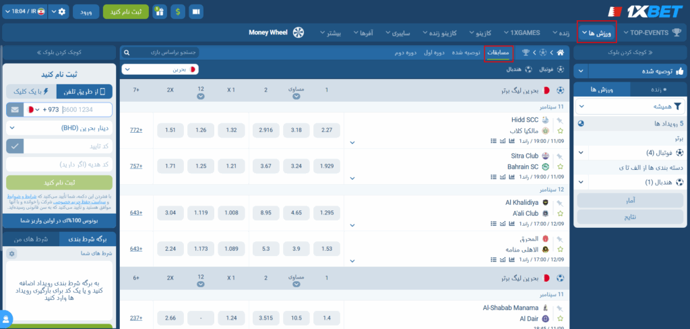690x329 pixels.
Task: Click the globe icon beside 5 رویداد ها
Action: pyautogui.click(x=581, y=123)
